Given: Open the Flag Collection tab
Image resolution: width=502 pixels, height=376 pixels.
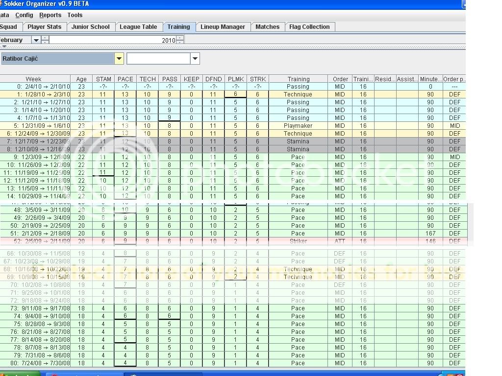Looking at the screenshot, I should point(309,27).
